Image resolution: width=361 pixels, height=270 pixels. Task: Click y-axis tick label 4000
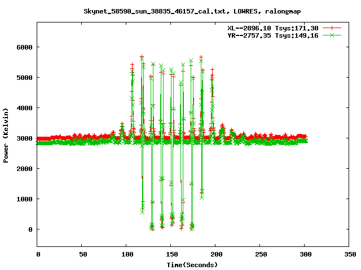coord(24,108)
